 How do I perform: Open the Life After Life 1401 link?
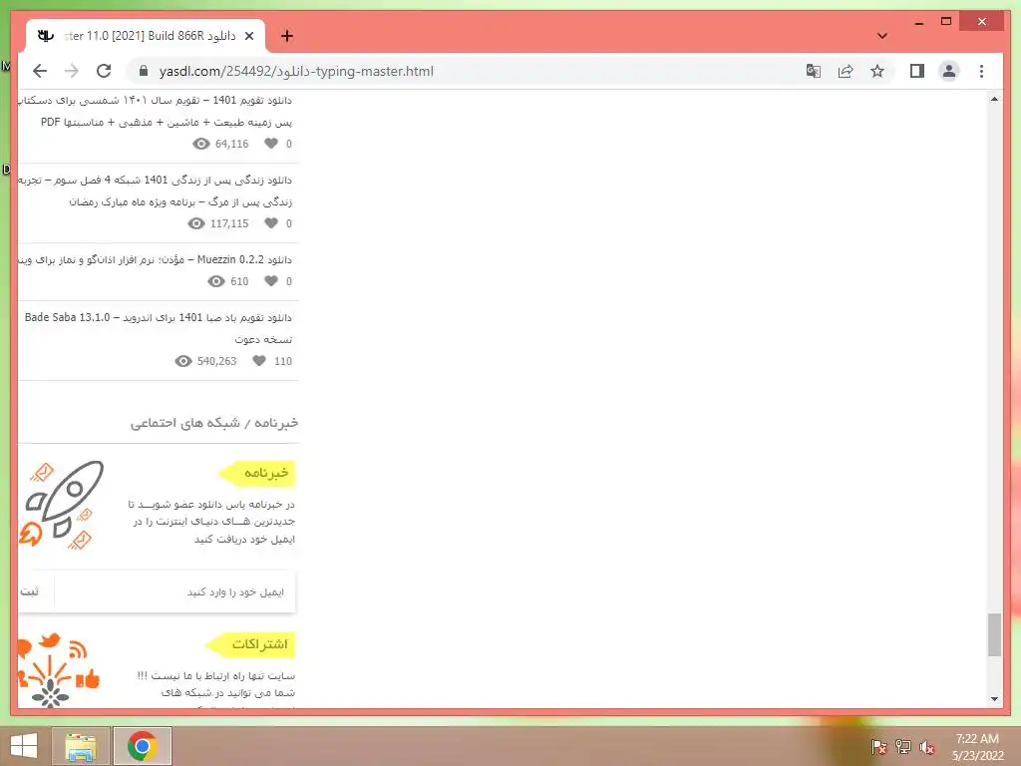157,191
